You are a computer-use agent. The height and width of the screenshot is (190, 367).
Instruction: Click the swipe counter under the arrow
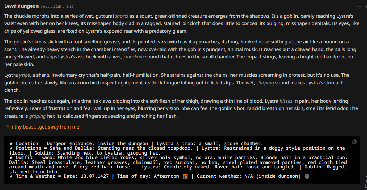coord(365,186)
